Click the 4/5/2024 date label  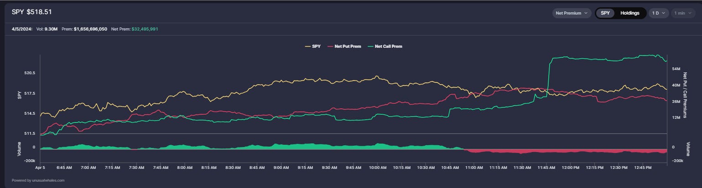[22, 29]
